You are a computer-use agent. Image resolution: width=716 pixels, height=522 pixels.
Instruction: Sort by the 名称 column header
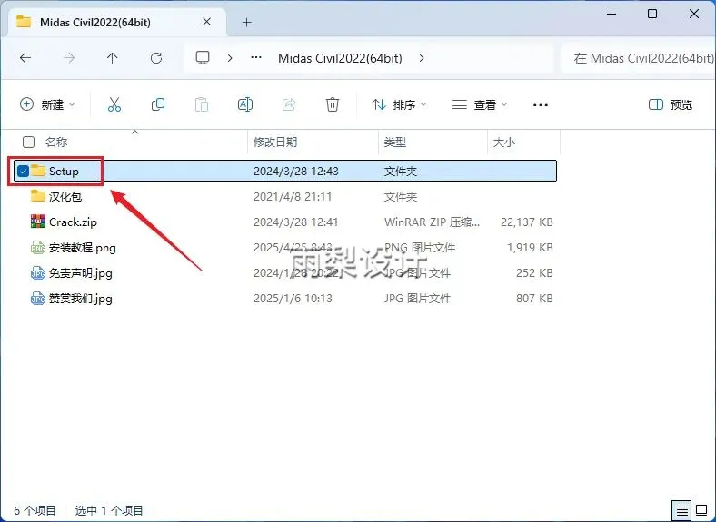[x=56, y=142]
